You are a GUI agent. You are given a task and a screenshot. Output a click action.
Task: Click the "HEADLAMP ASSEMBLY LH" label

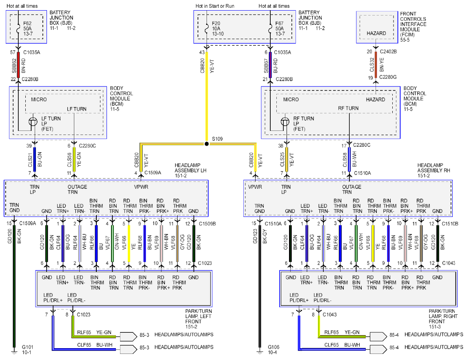pyautogui.click(x=190, y=168)
